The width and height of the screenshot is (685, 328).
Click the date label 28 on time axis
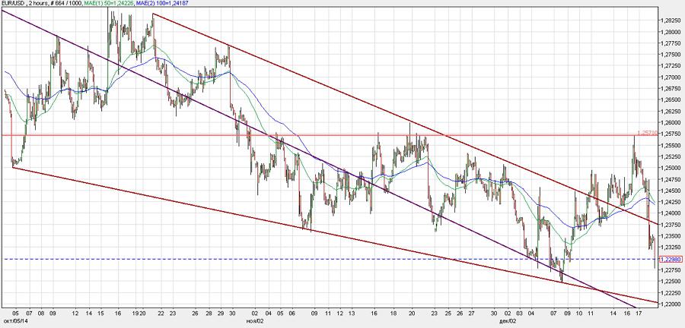[x=209, y=313]
